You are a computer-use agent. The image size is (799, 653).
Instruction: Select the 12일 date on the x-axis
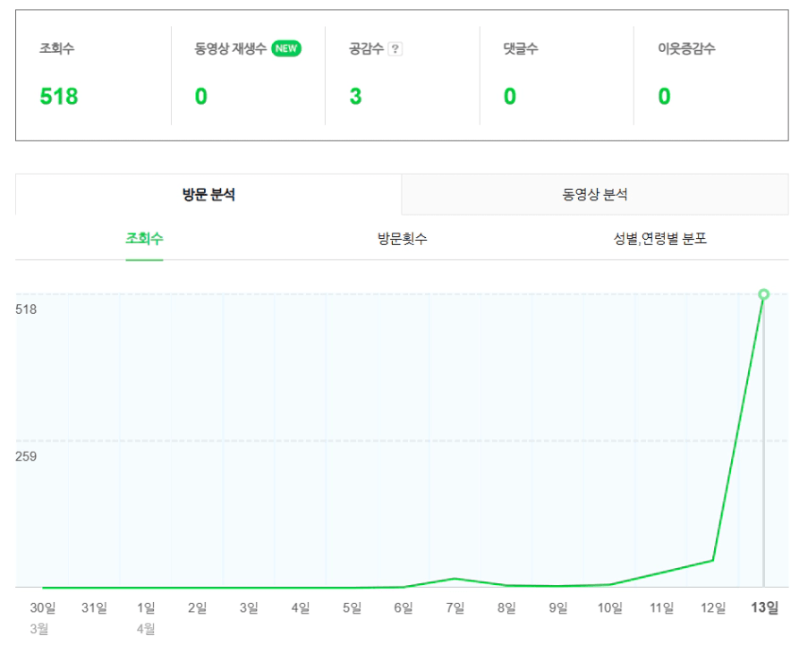coord(713,608)
